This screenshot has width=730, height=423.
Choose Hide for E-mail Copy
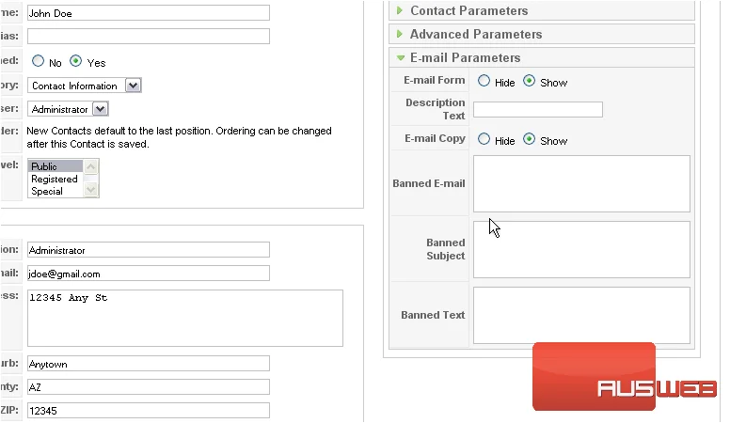tap(484, 139)
